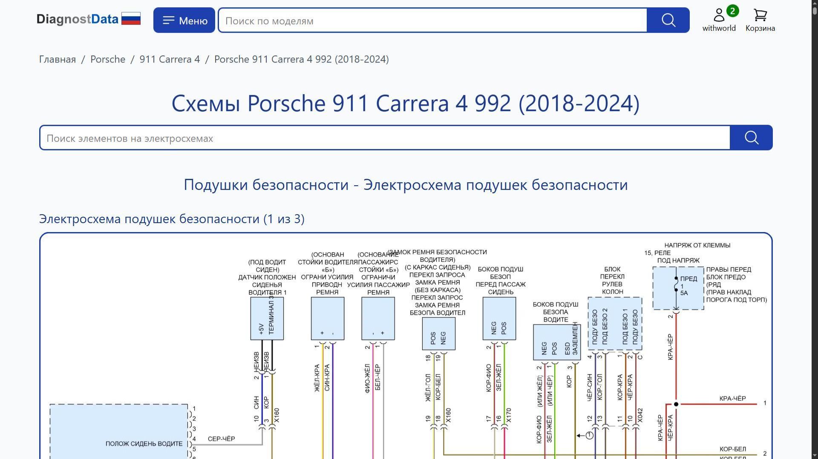Click the X170 connector label
Image resolution: width=818 pixels, height=459 pixels.
pos(508,416)
